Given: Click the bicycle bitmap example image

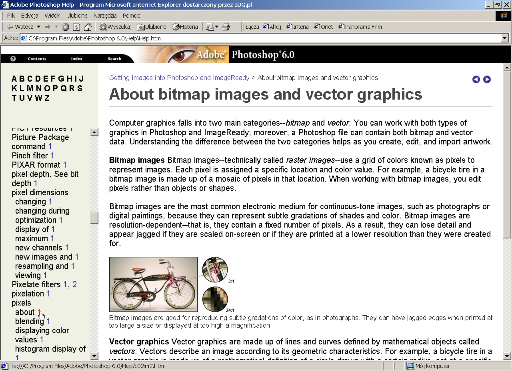Looking at the screenshot, I should pyautogui.click(x=153, y=284).
